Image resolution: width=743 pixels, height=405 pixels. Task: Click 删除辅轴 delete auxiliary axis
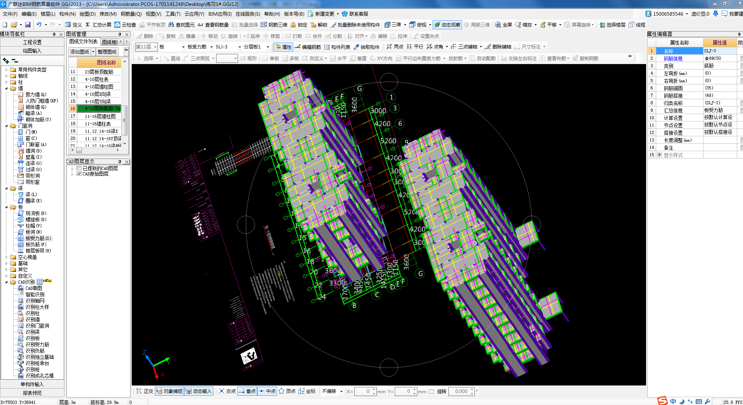click(x=498, y=46)
